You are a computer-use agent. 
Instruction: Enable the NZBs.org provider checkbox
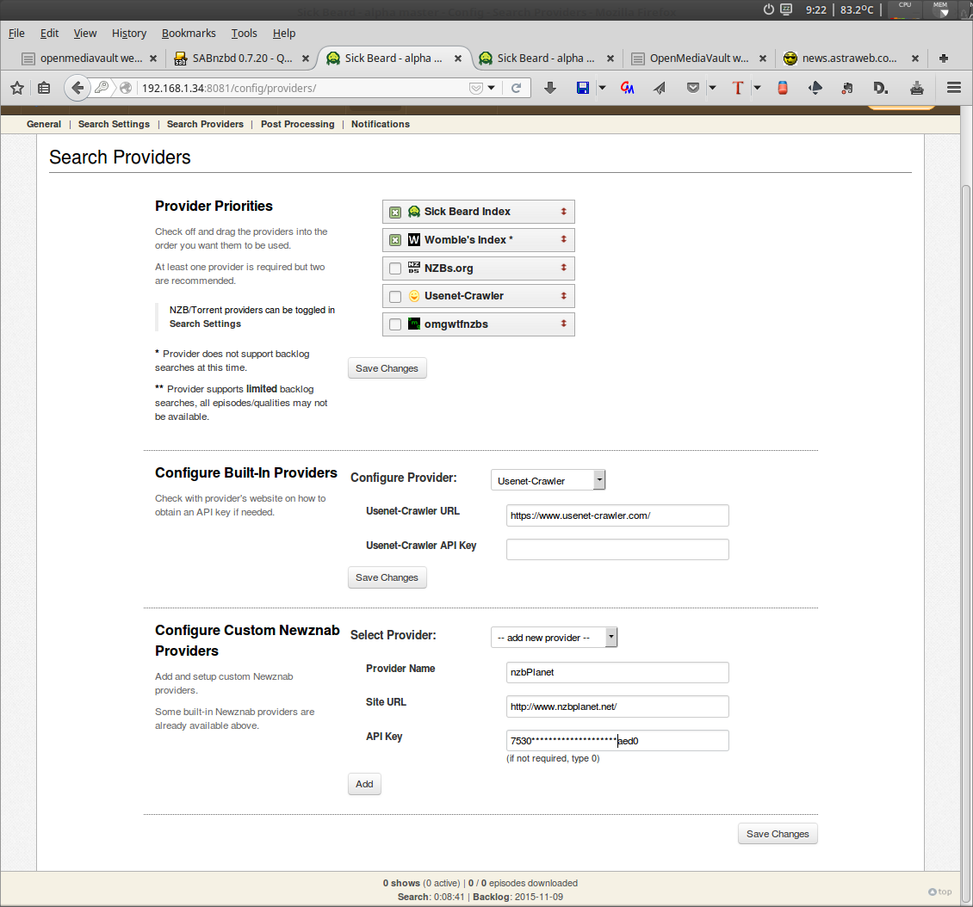395,268
